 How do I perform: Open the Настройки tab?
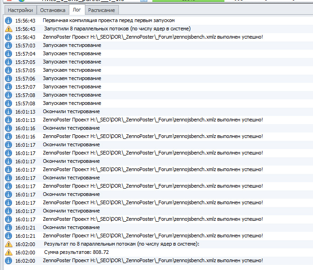click(x=20, y=10)
